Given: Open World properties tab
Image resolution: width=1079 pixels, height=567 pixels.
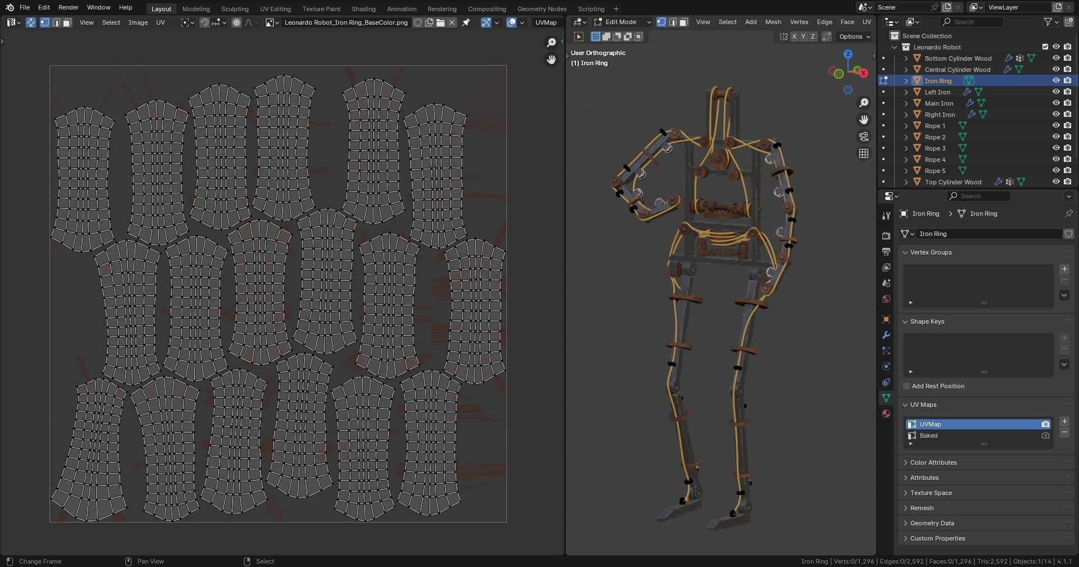Looking at the screenshot, I should (886, 299).
